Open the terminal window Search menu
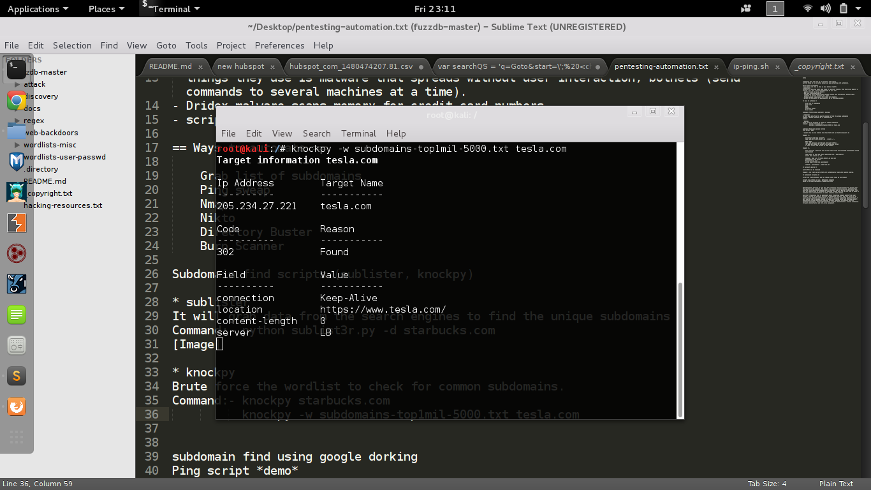Screen dimensions: 871x490 316,133
